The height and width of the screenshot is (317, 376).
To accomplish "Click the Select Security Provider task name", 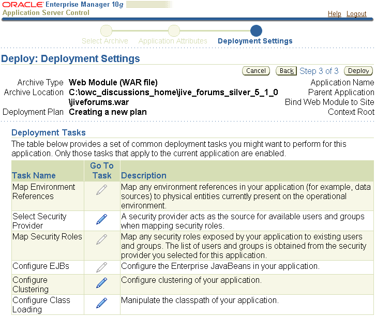I will click(x=39, y=221).
